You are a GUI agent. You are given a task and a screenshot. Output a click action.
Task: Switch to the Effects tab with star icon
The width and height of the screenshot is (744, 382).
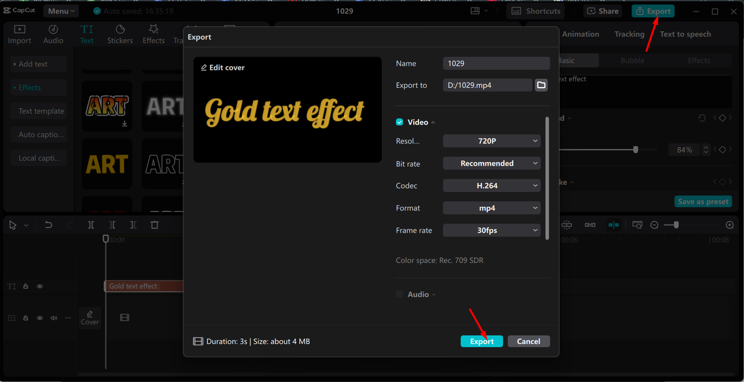coord(153,34)
